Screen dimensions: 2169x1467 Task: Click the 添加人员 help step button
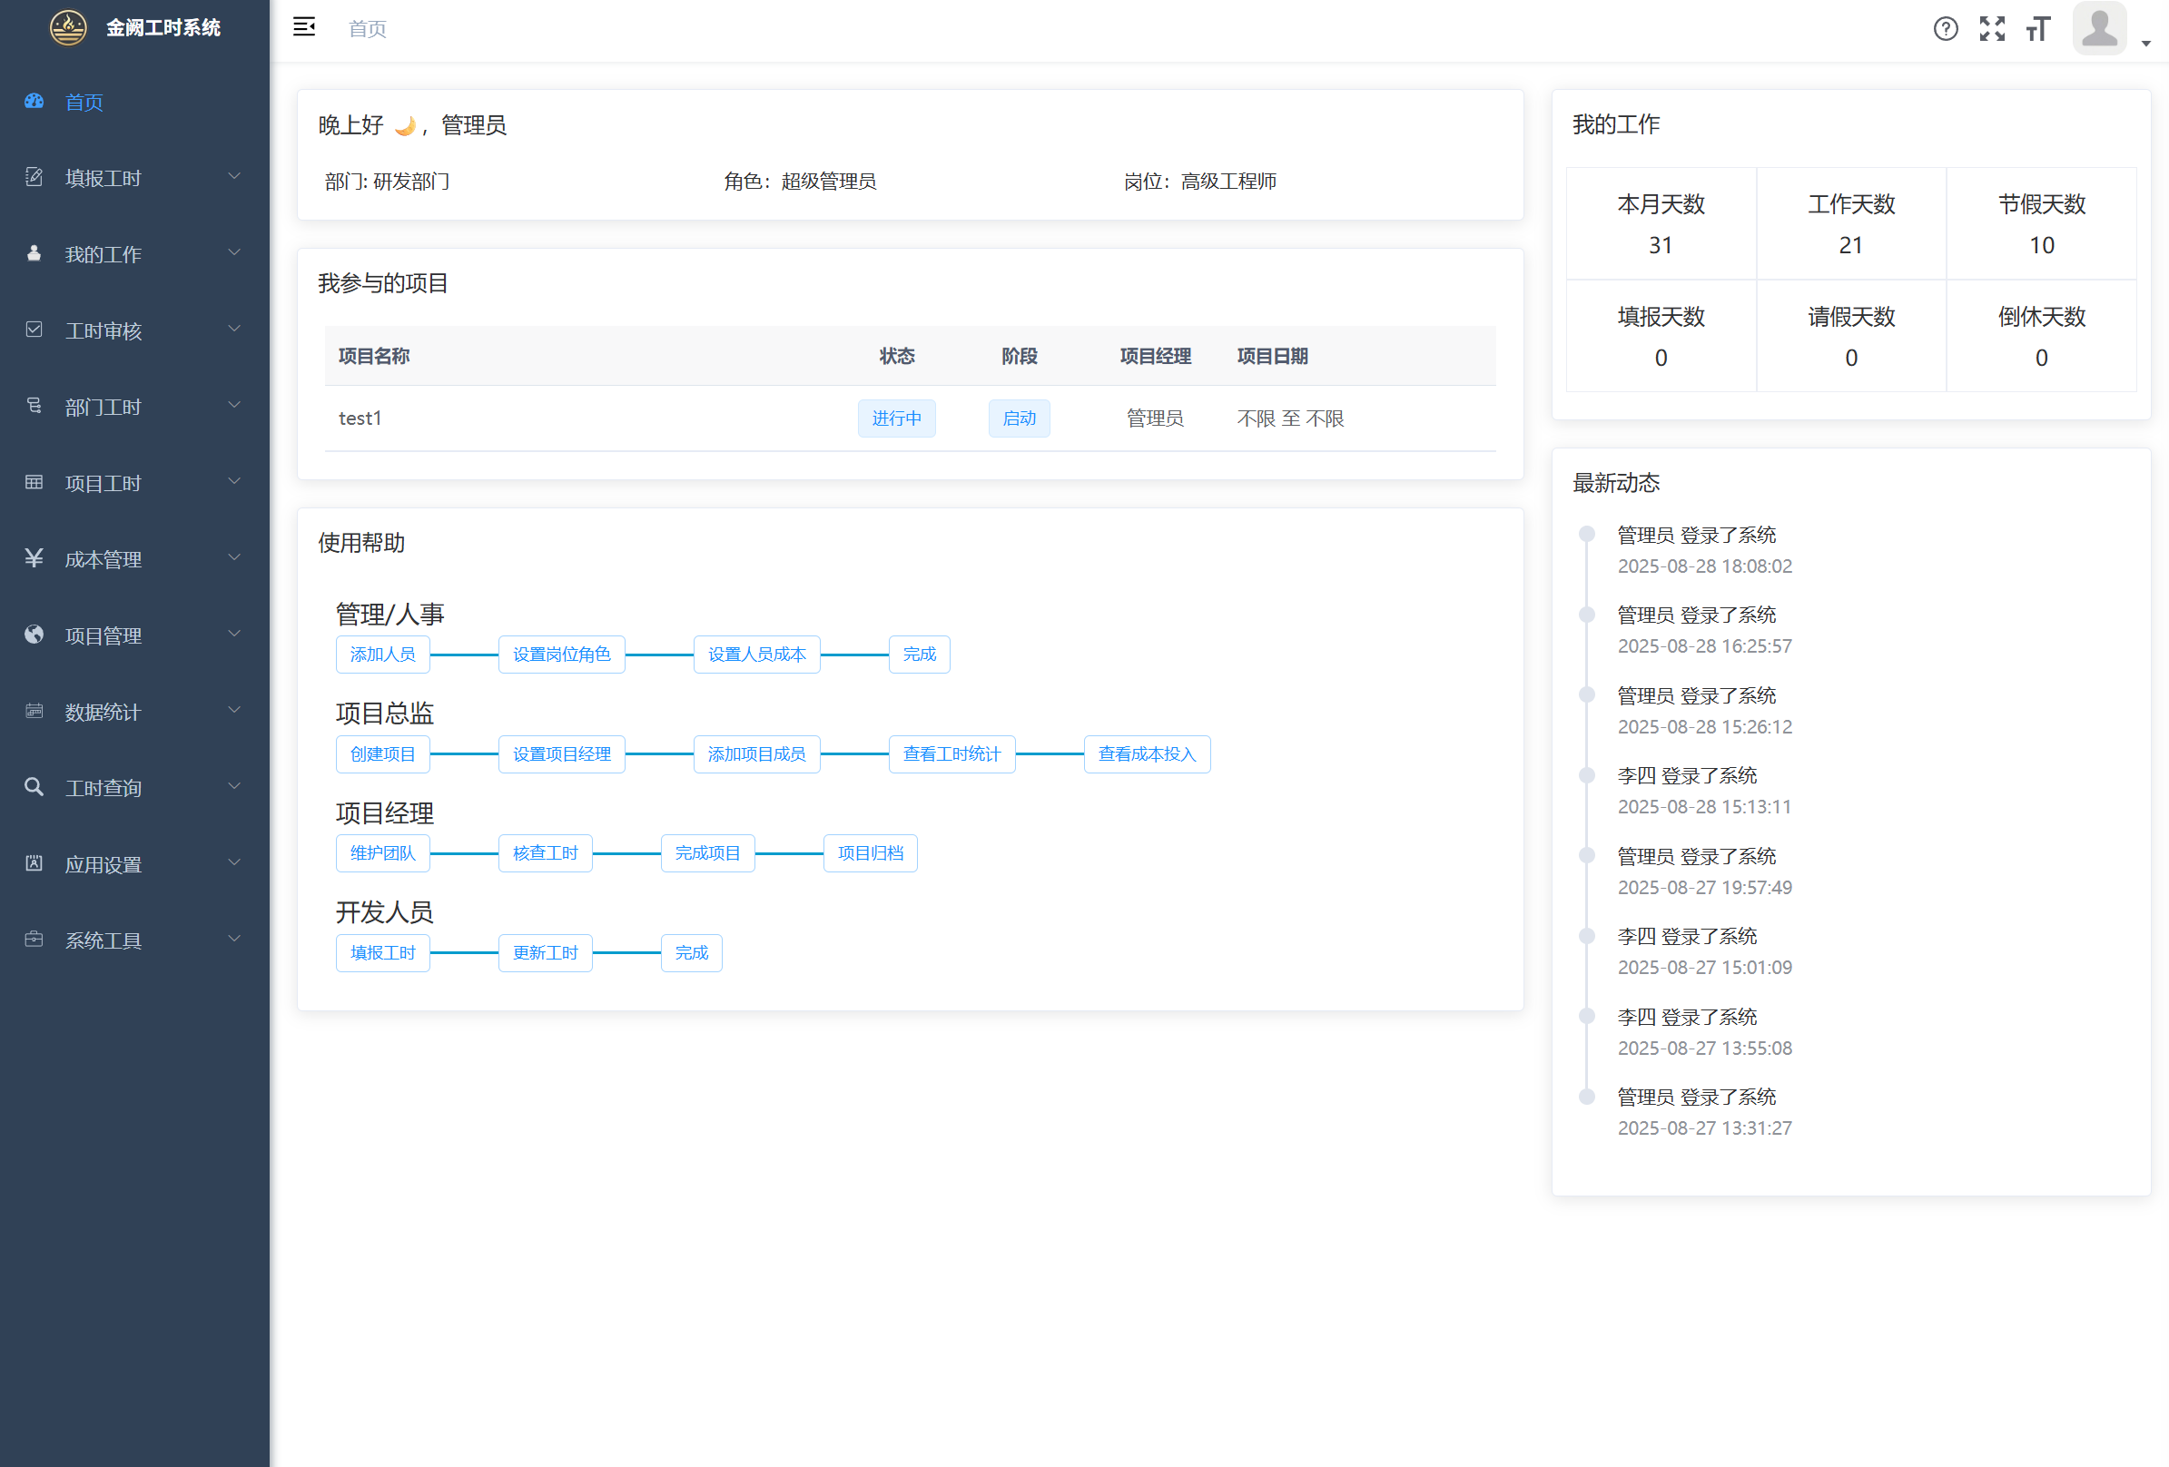coord(382,655)
